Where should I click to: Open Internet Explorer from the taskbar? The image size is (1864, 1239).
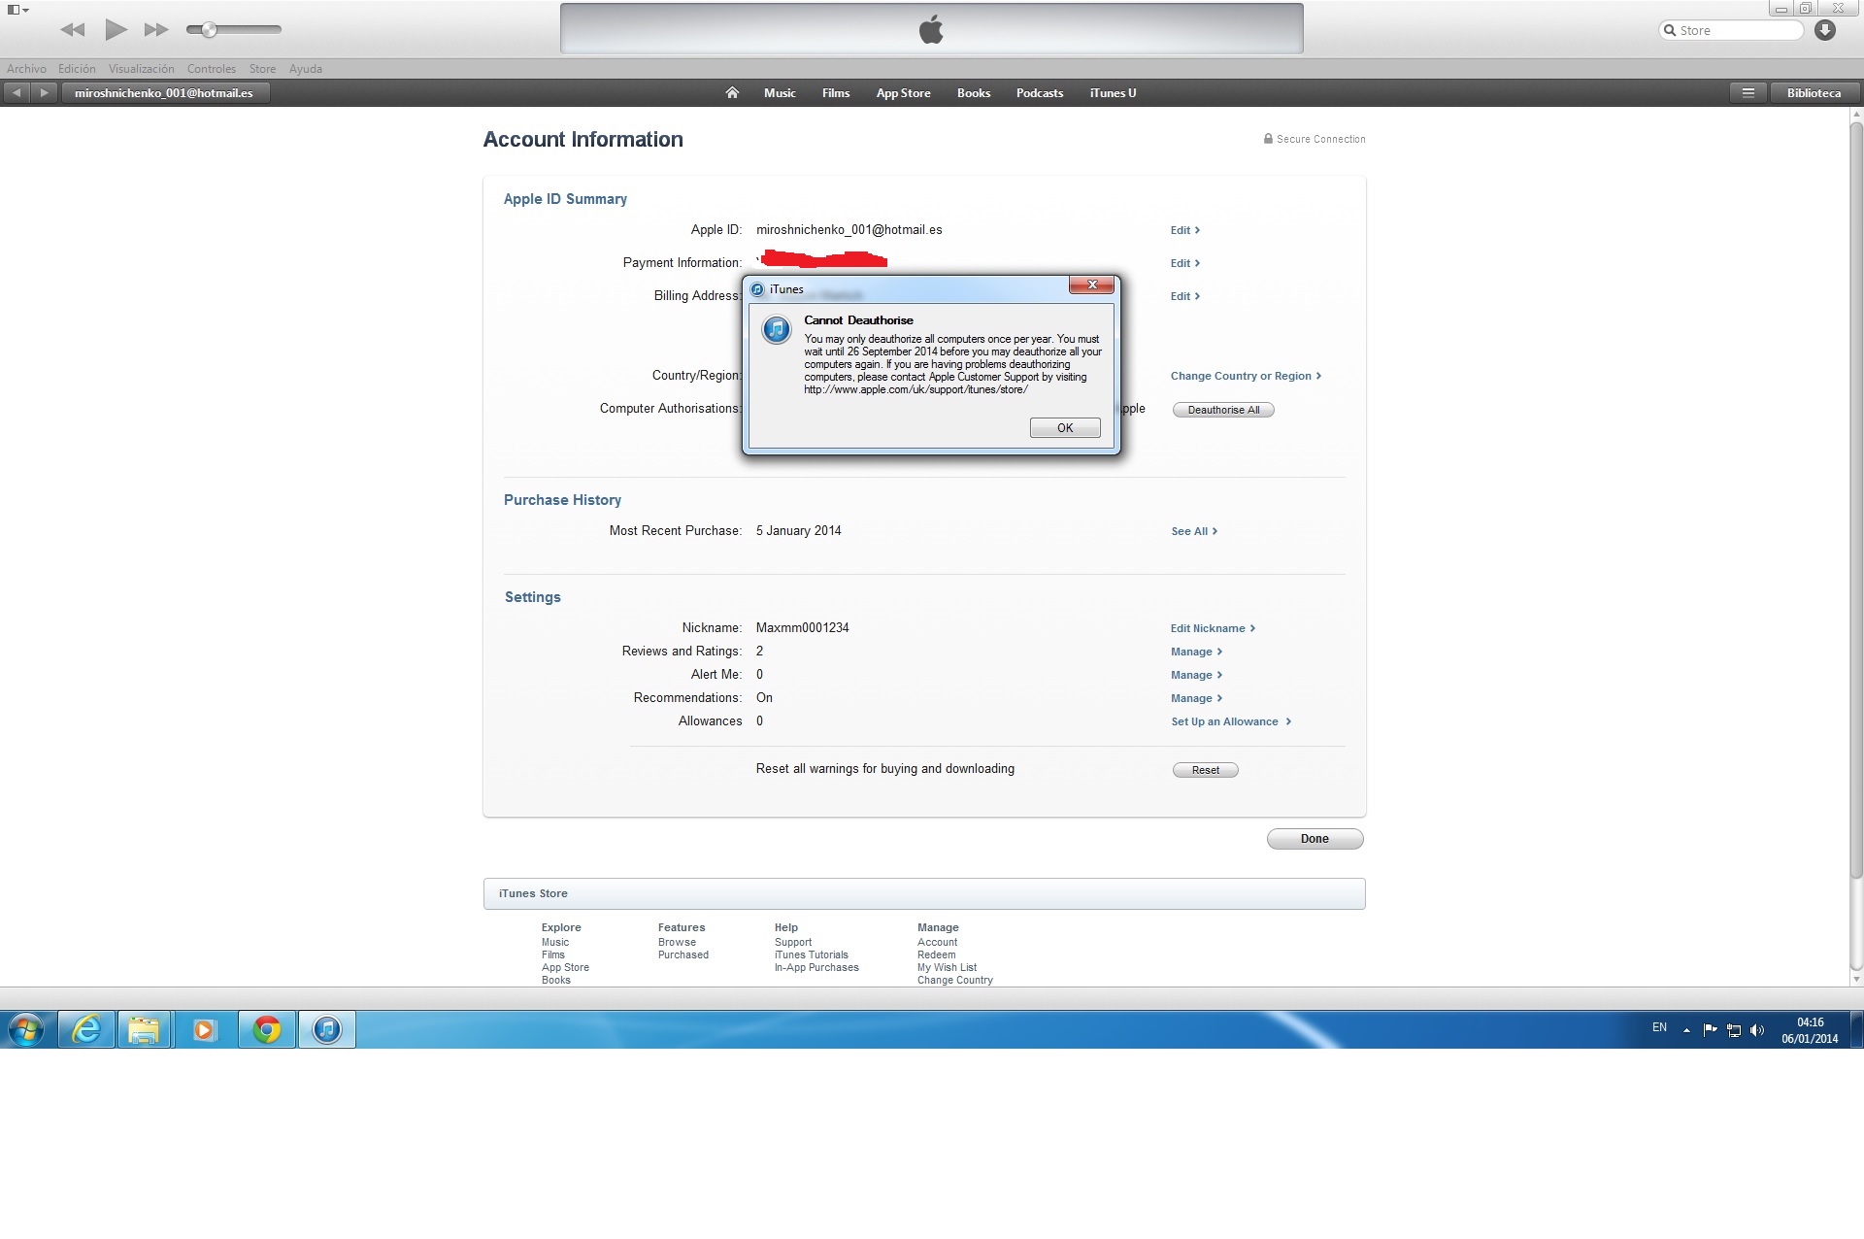86,1029
